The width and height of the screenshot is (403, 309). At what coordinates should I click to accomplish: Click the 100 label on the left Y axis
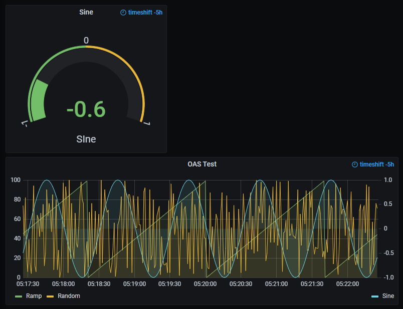click(15, 180)
